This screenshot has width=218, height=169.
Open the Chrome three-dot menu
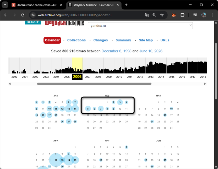click(x=212, y=15)
